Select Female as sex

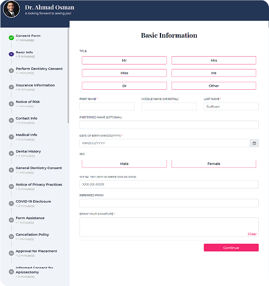(214, 164)
